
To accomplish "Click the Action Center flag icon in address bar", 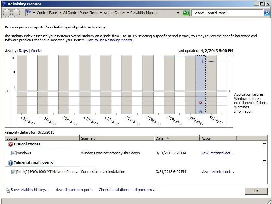I will point(28,12).
